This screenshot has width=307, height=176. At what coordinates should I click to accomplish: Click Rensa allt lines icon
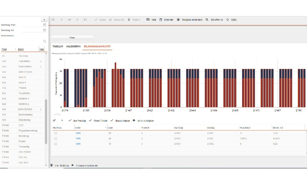coord(110,20)
